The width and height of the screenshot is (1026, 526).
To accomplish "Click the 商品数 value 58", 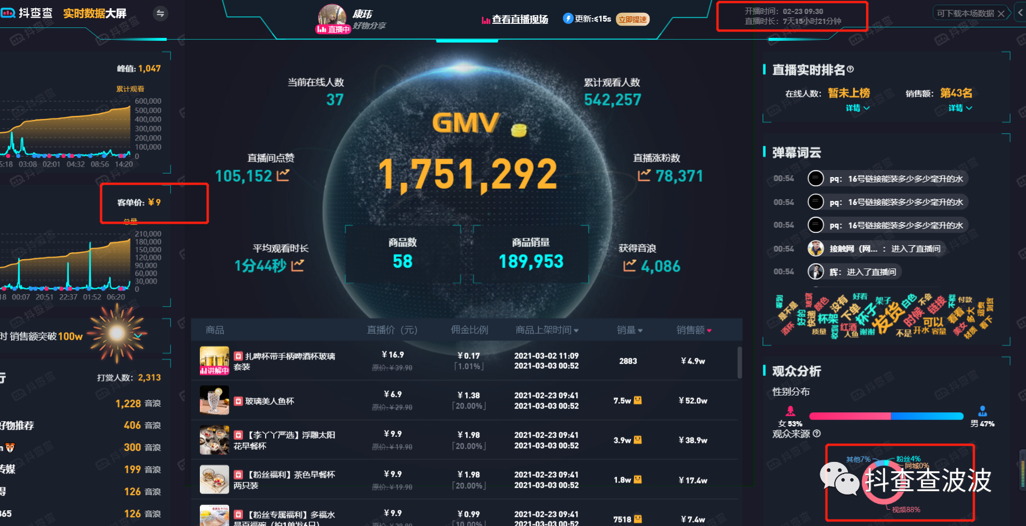I will [x=403, y=262].
